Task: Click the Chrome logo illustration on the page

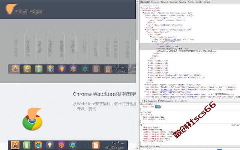Action: 32,119
